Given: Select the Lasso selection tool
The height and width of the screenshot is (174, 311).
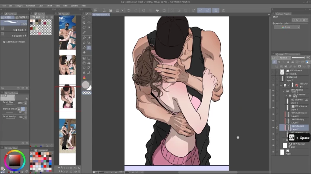Looking at the screenshot, I should click(84, 27).
